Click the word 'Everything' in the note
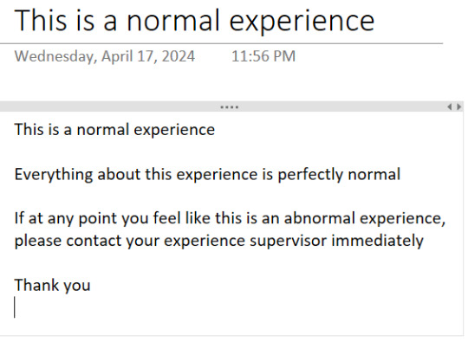This screenshot has height=342, width=468. (x=54, y=175)
